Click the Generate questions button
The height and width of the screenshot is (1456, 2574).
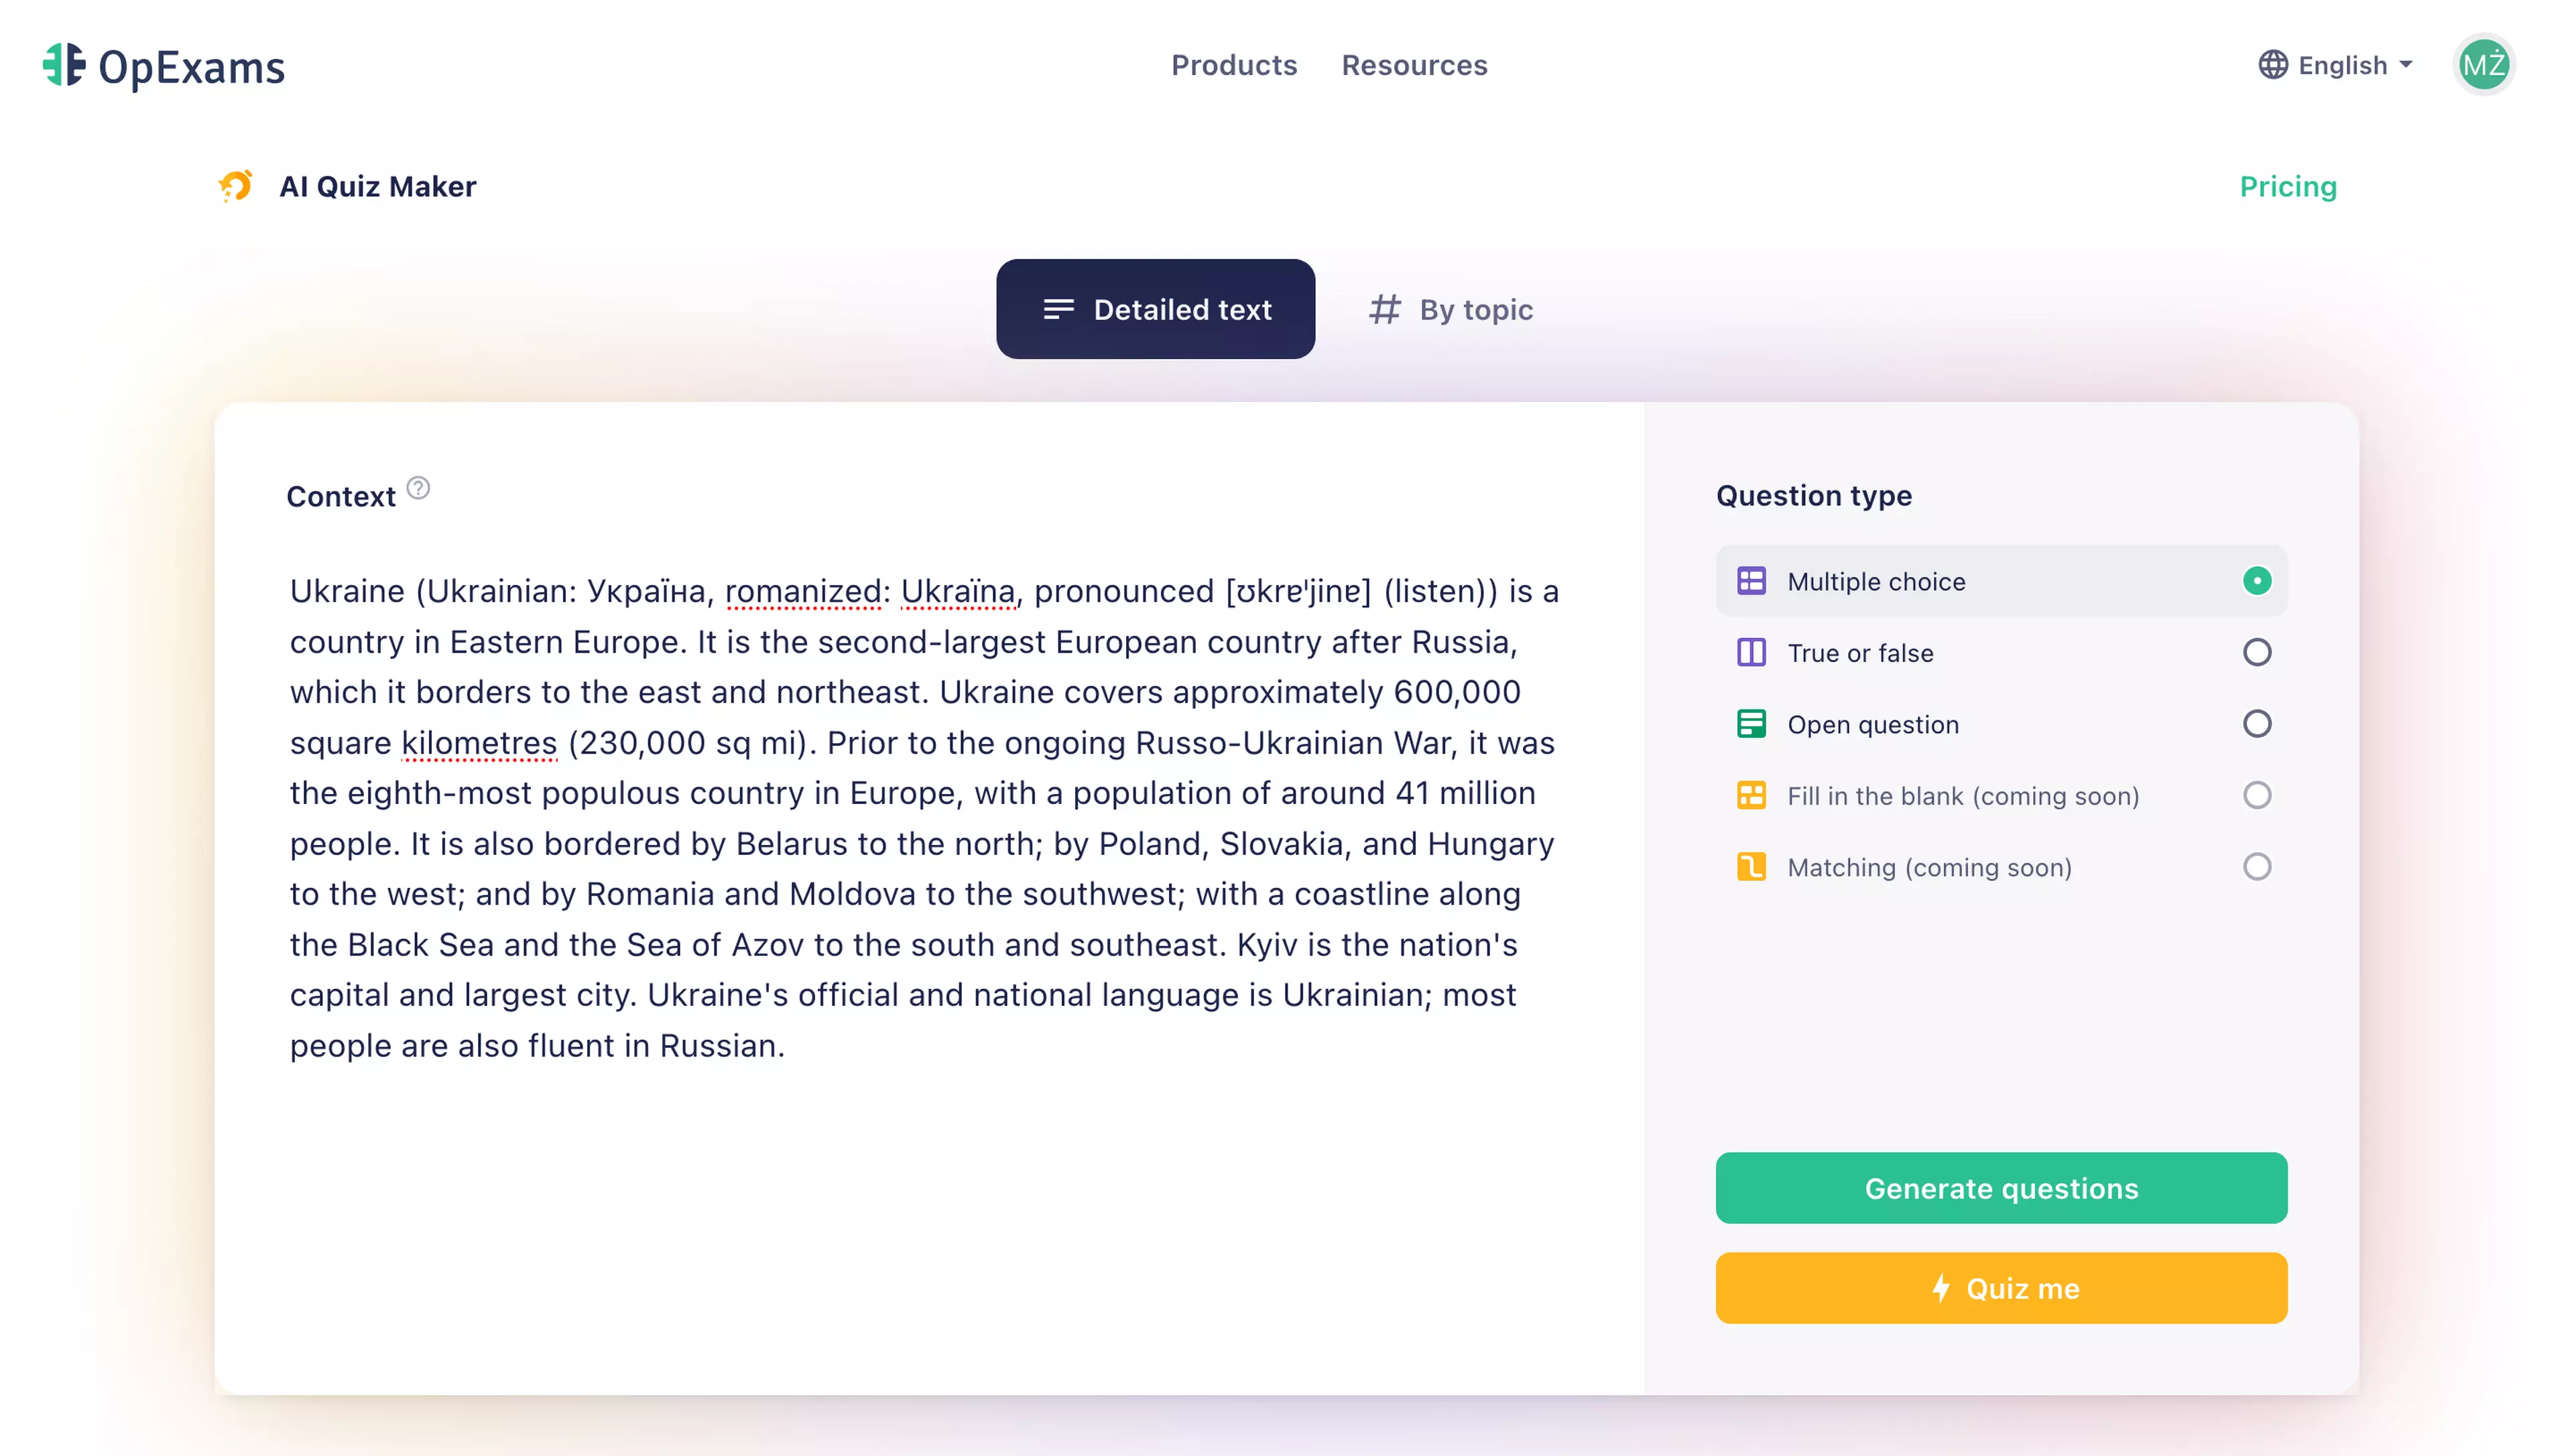click(x=2001, y=1188)
